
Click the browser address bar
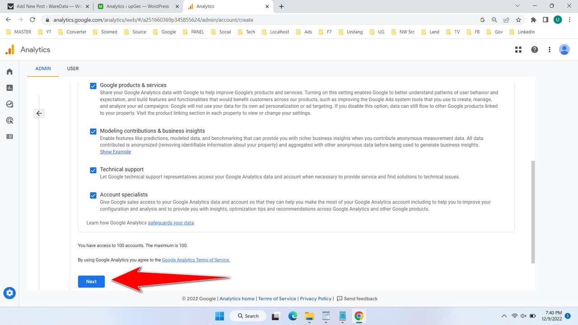click(181, 20)
